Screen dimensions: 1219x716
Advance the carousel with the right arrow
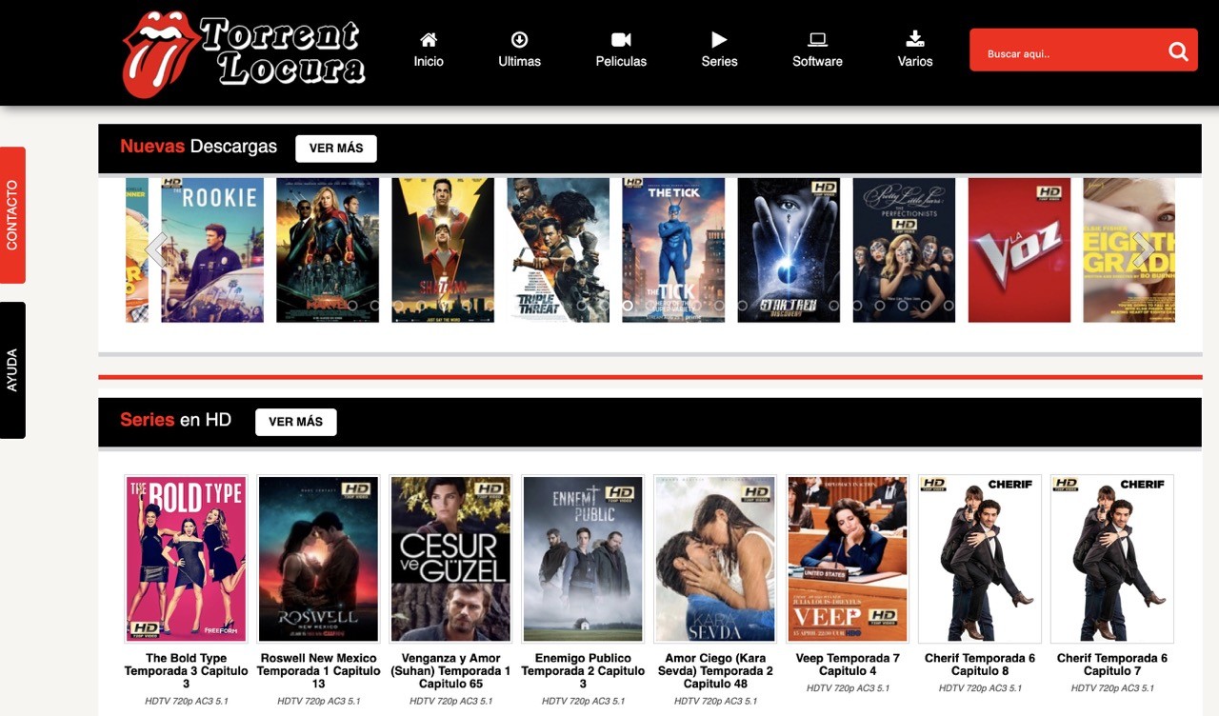click(1144, 249)
